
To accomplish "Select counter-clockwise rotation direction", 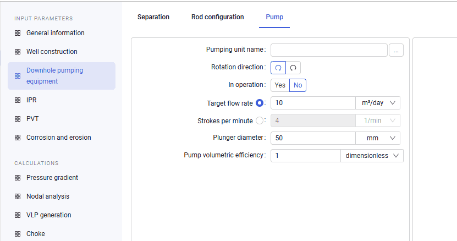I will (x=293, y=68).
